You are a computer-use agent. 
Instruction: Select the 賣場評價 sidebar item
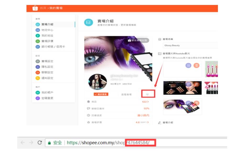47,41
